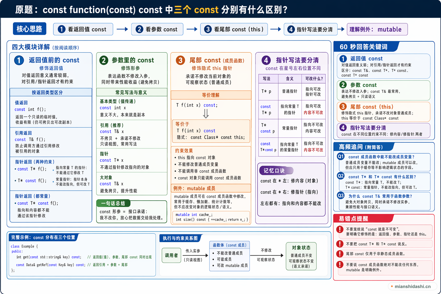Click the 大对象 subheading

click(x=106, y=177)
